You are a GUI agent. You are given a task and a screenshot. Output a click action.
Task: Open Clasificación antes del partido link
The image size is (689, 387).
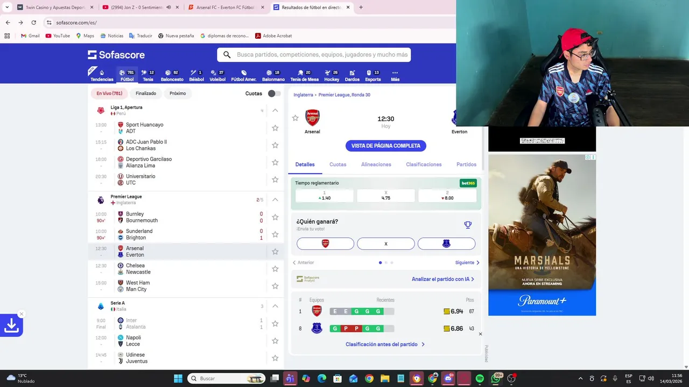[x=385, y=345]
